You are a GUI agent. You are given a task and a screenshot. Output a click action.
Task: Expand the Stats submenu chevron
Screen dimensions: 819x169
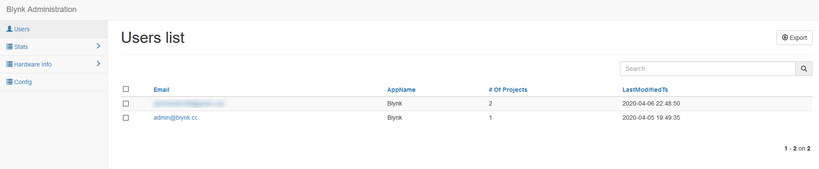[98, 46]
